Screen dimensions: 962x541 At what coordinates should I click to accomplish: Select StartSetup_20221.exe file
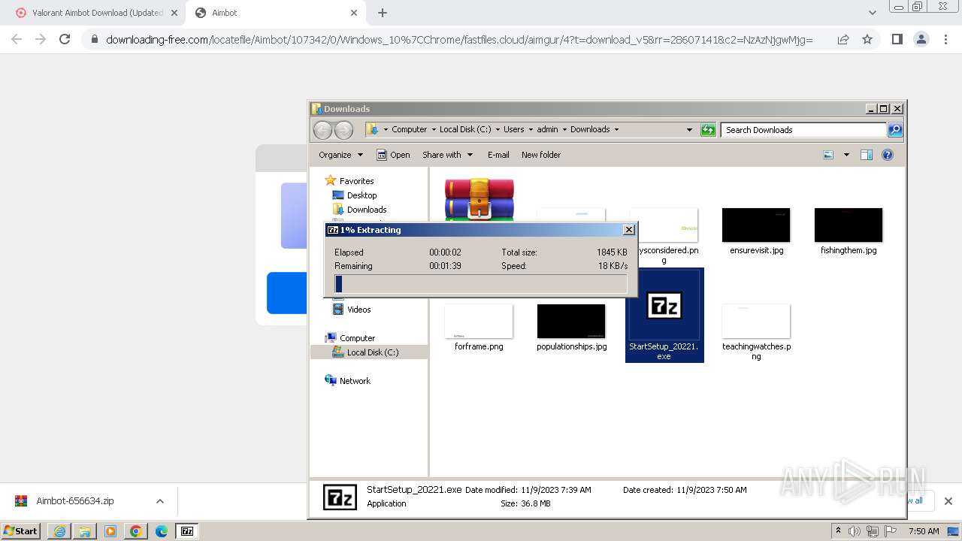pyautogui.click(x=664, y=316)
